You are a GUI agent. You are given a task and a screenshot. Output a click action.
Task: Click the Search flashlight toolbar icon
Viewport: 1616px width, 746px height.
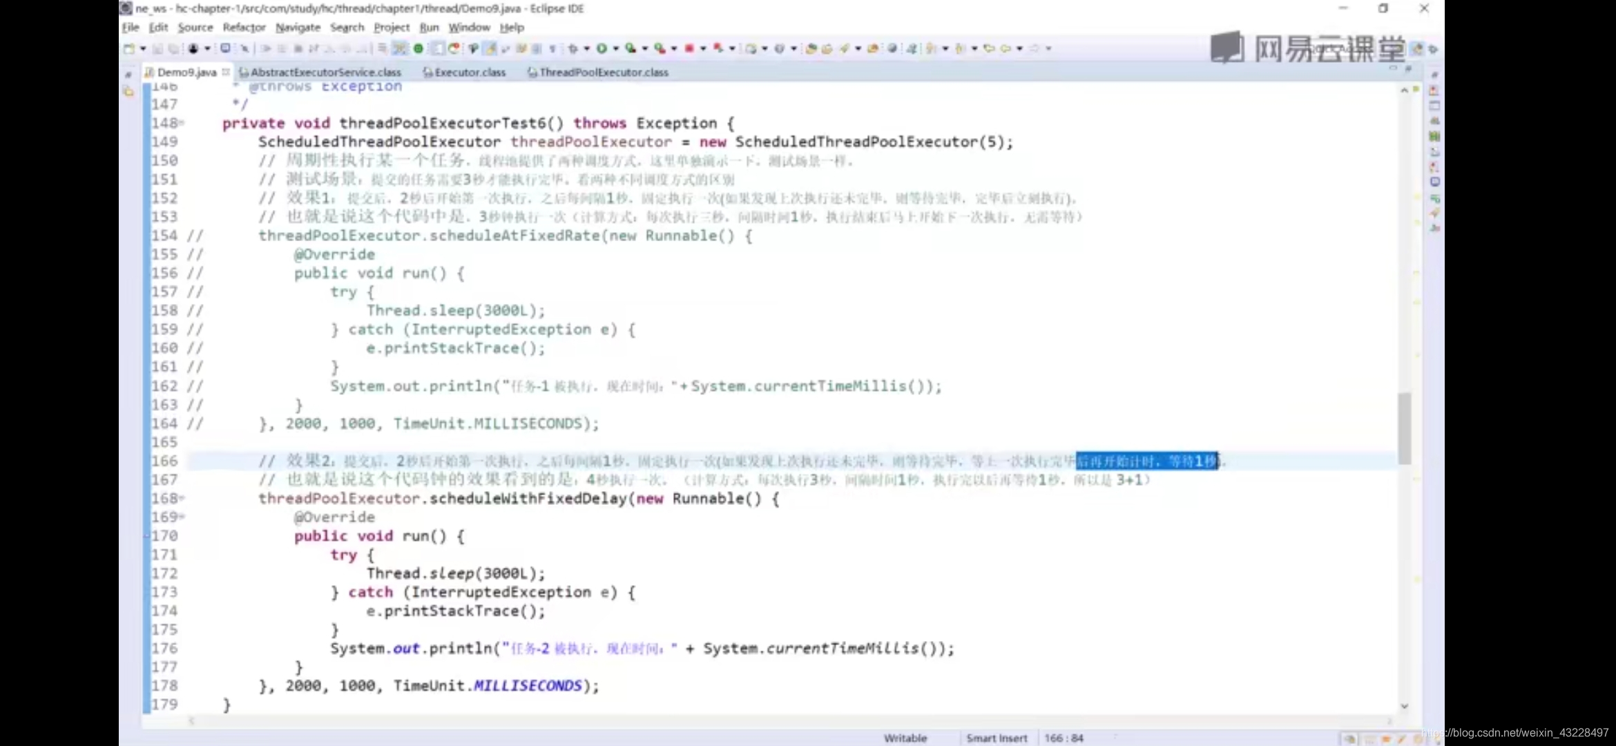(845, 48)
